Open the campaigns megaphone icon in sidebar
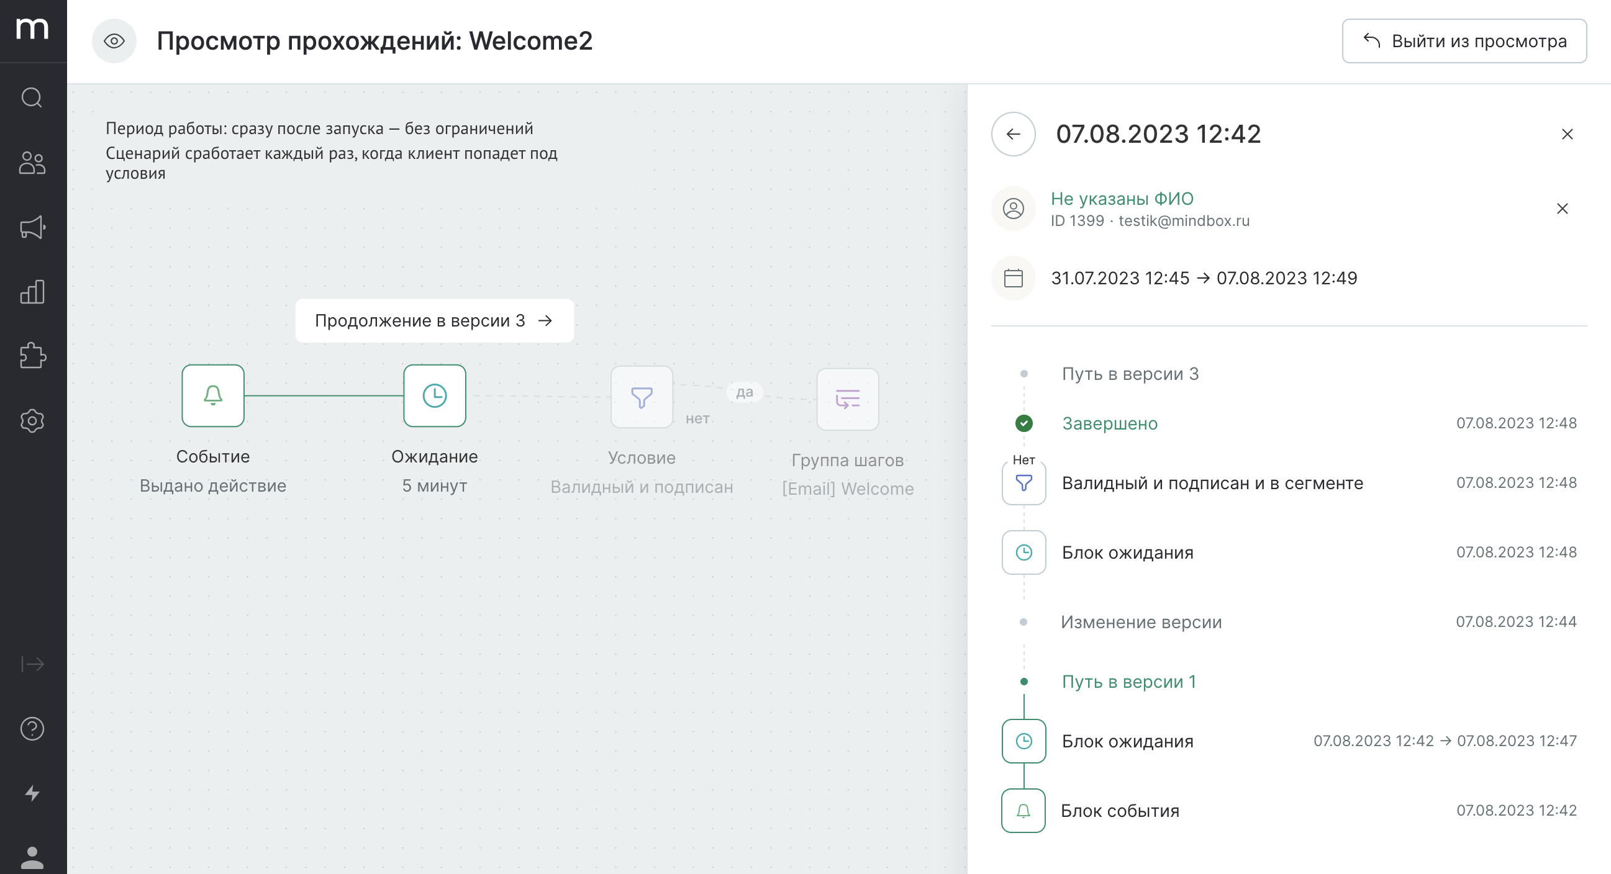This screenshot has height=874, width=1611. coord(32,228)
